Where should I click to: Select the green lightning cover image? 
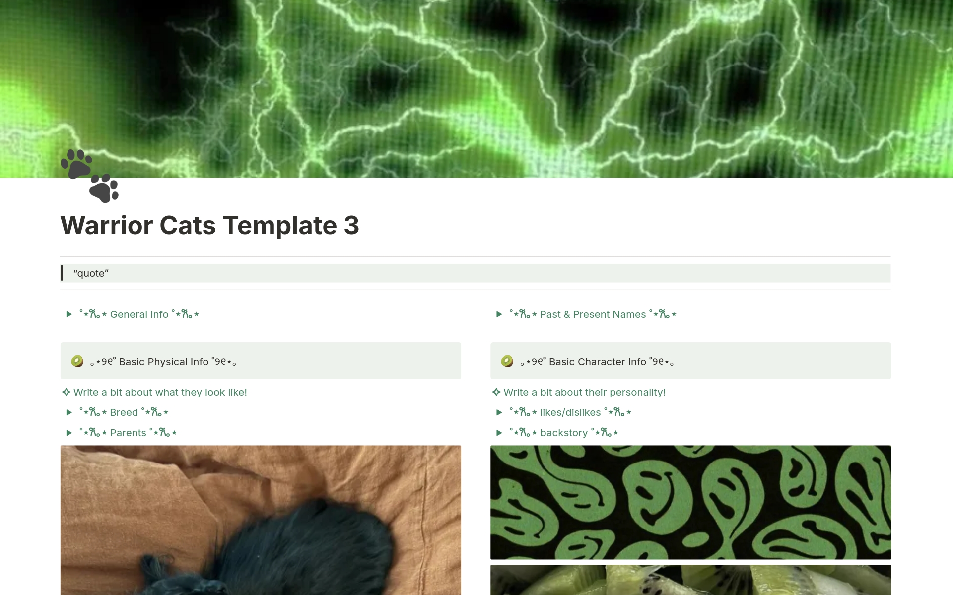coord(476,89)
